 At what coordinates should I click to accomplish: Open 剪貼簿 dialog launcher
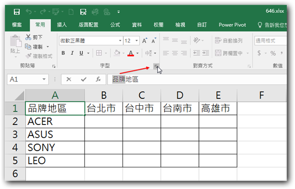click(54, 66)
